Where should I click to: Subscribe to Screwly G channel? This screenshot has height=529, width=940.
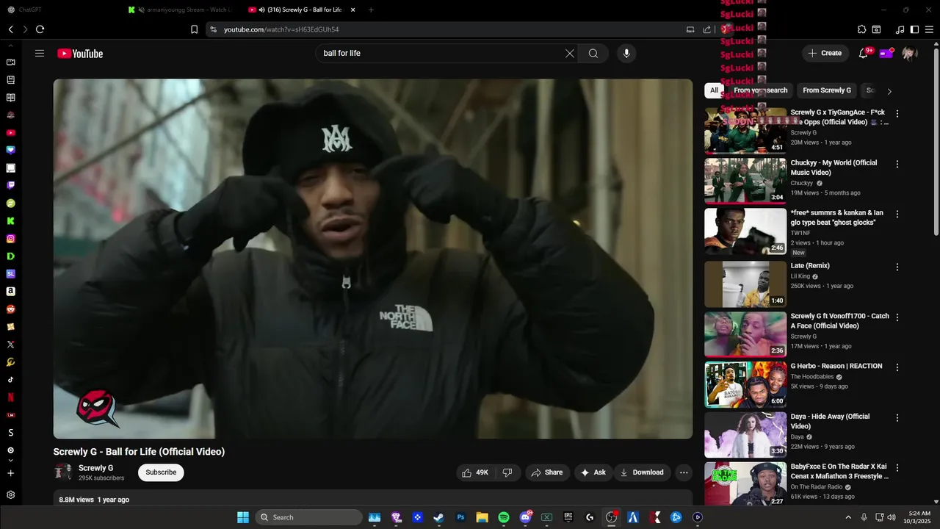click(161, 472)
